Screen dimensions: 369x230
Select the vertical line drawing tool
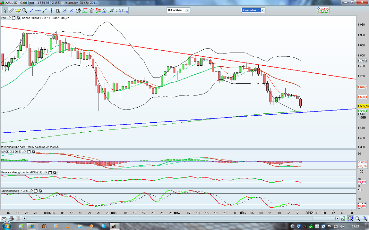[52, 11]
